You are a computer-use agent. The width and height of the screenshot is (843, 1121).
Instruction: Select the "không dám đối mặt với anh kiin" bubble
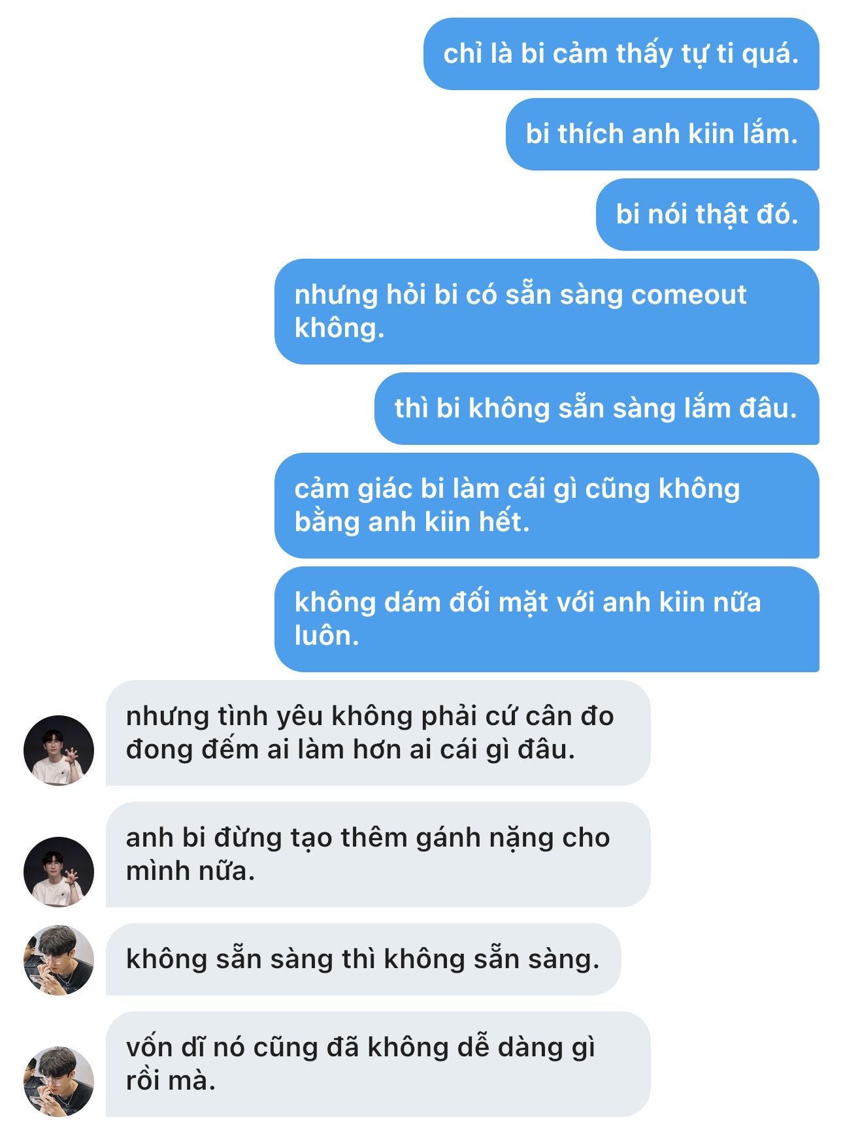click(546, 619)
